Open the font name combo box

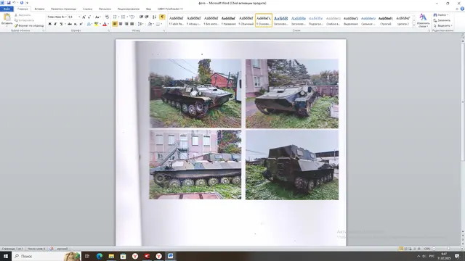pos(57,17)
